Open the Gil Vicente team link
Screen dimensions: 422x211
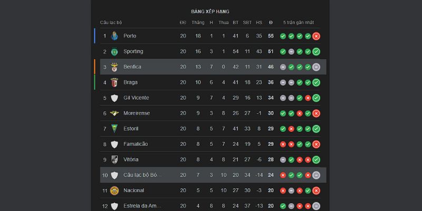tap(136, 98)
